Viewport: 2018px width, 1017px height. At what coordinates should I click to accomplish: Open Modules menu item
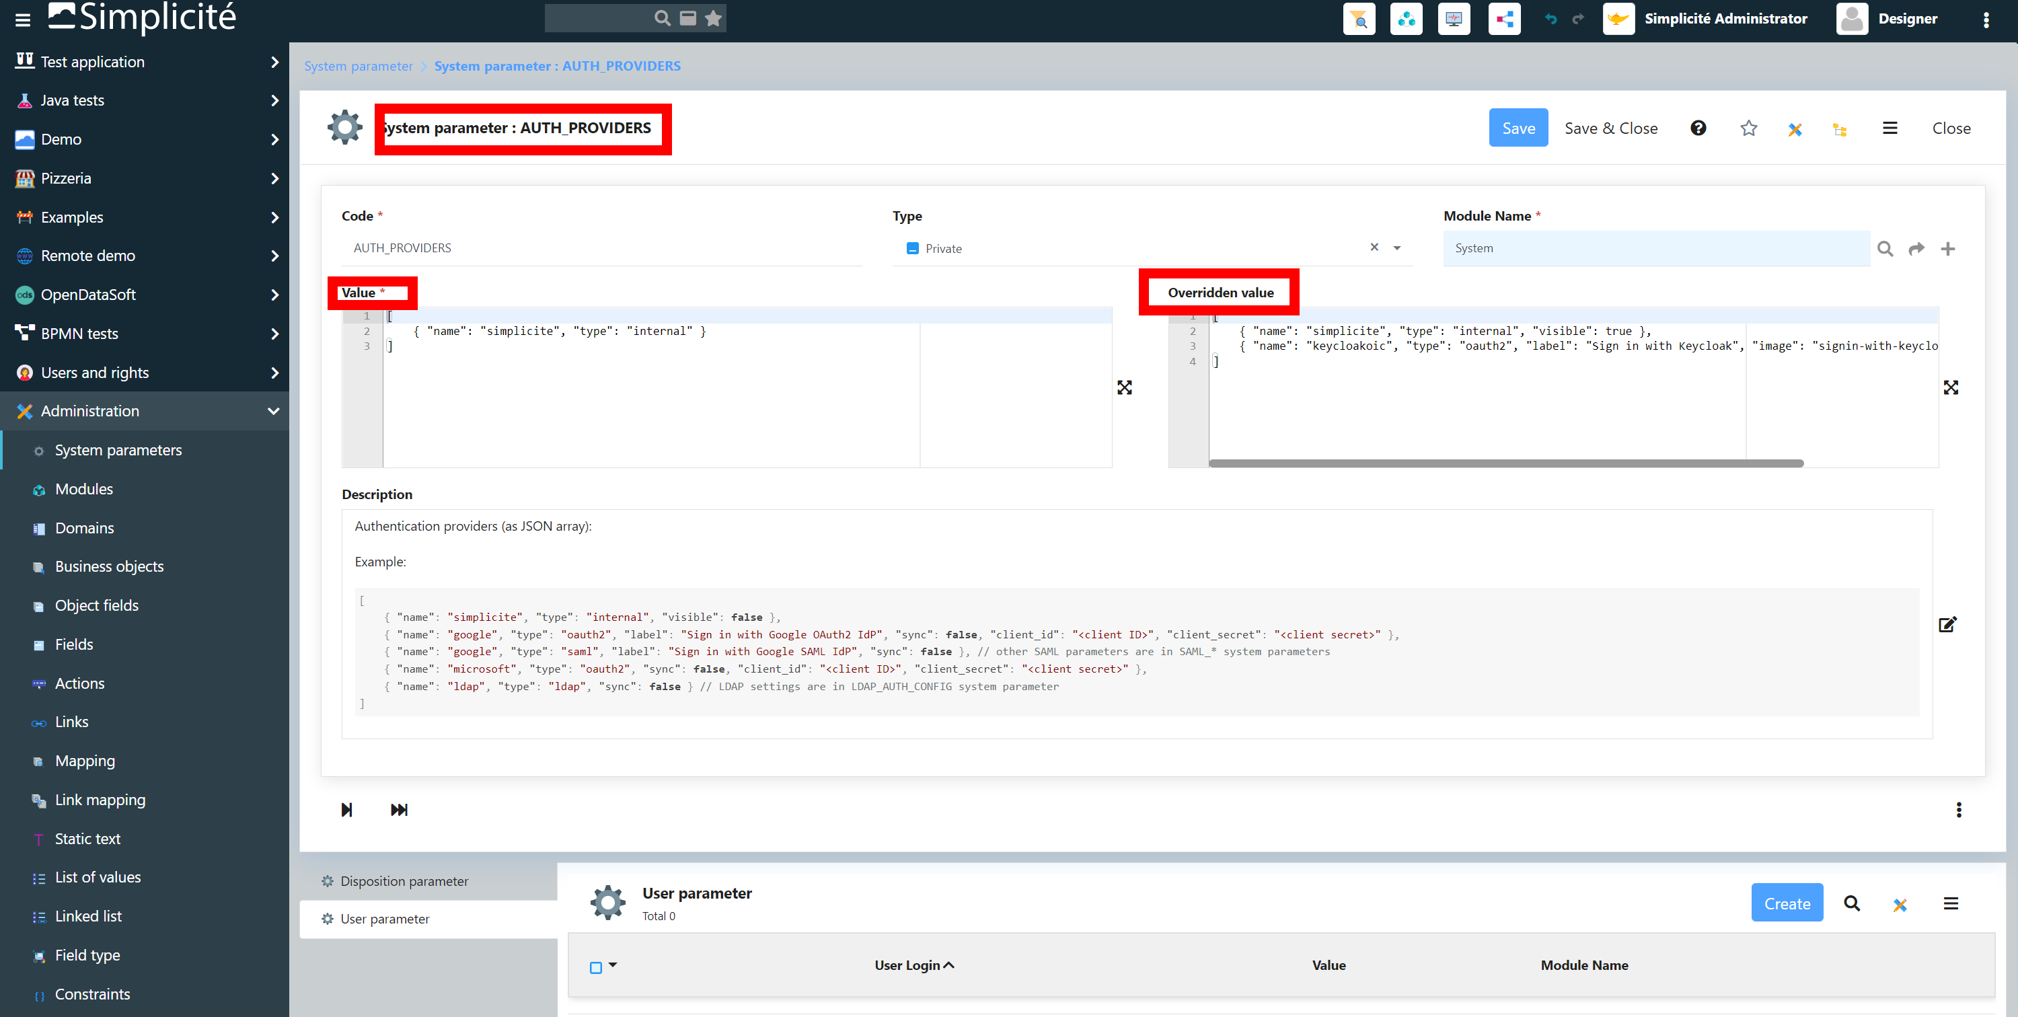coord(144,489)
